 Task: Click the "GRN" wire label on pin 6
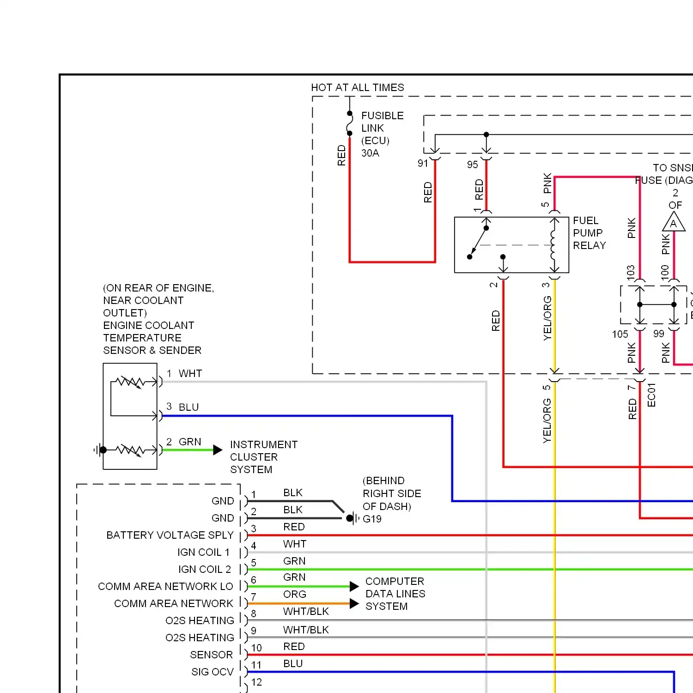point(294,577)
